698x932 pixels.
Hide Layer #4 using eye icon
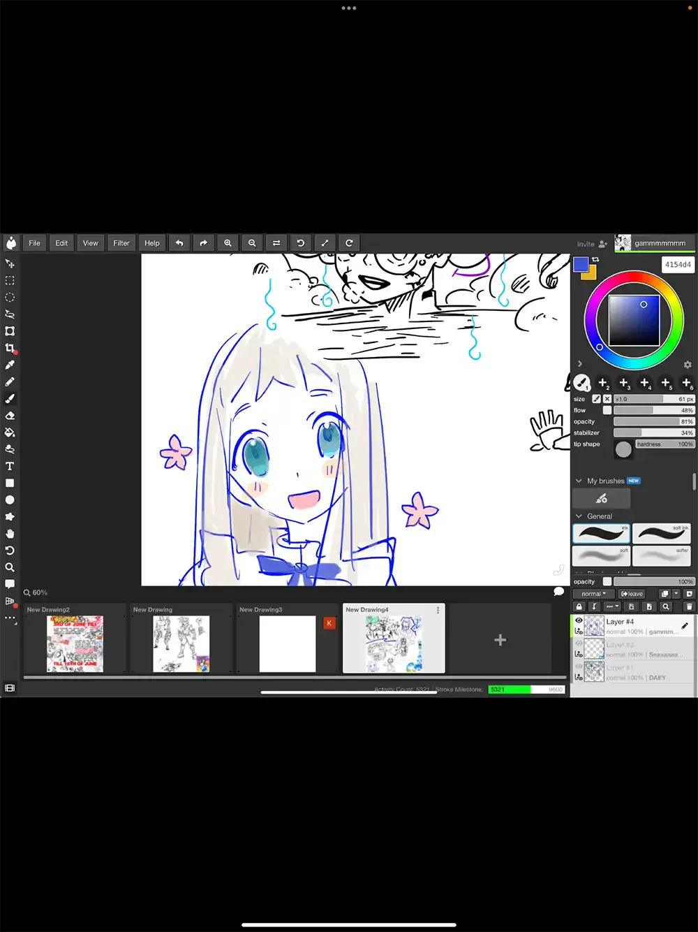point(579,620)
